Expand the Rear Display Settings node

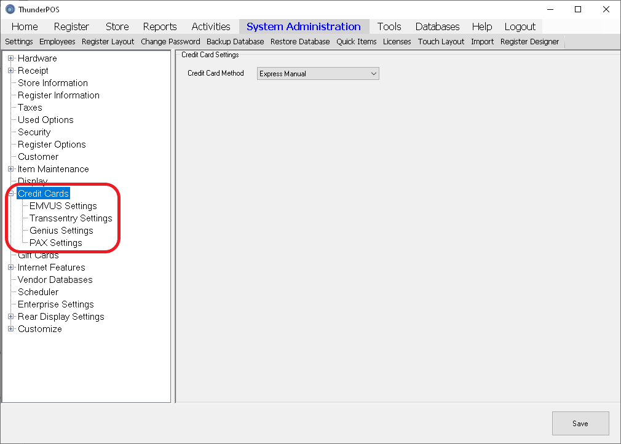[x=11, y=317]
